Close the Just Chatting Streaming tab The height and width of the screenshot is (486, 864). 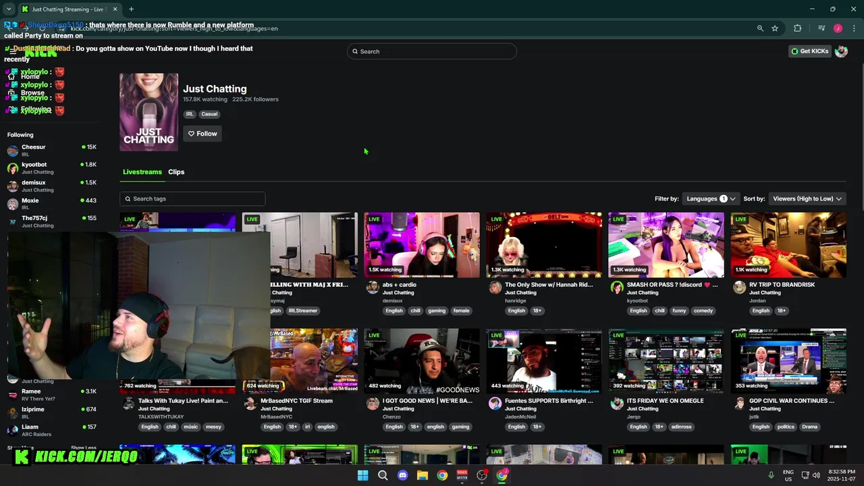tap(115, 9)
